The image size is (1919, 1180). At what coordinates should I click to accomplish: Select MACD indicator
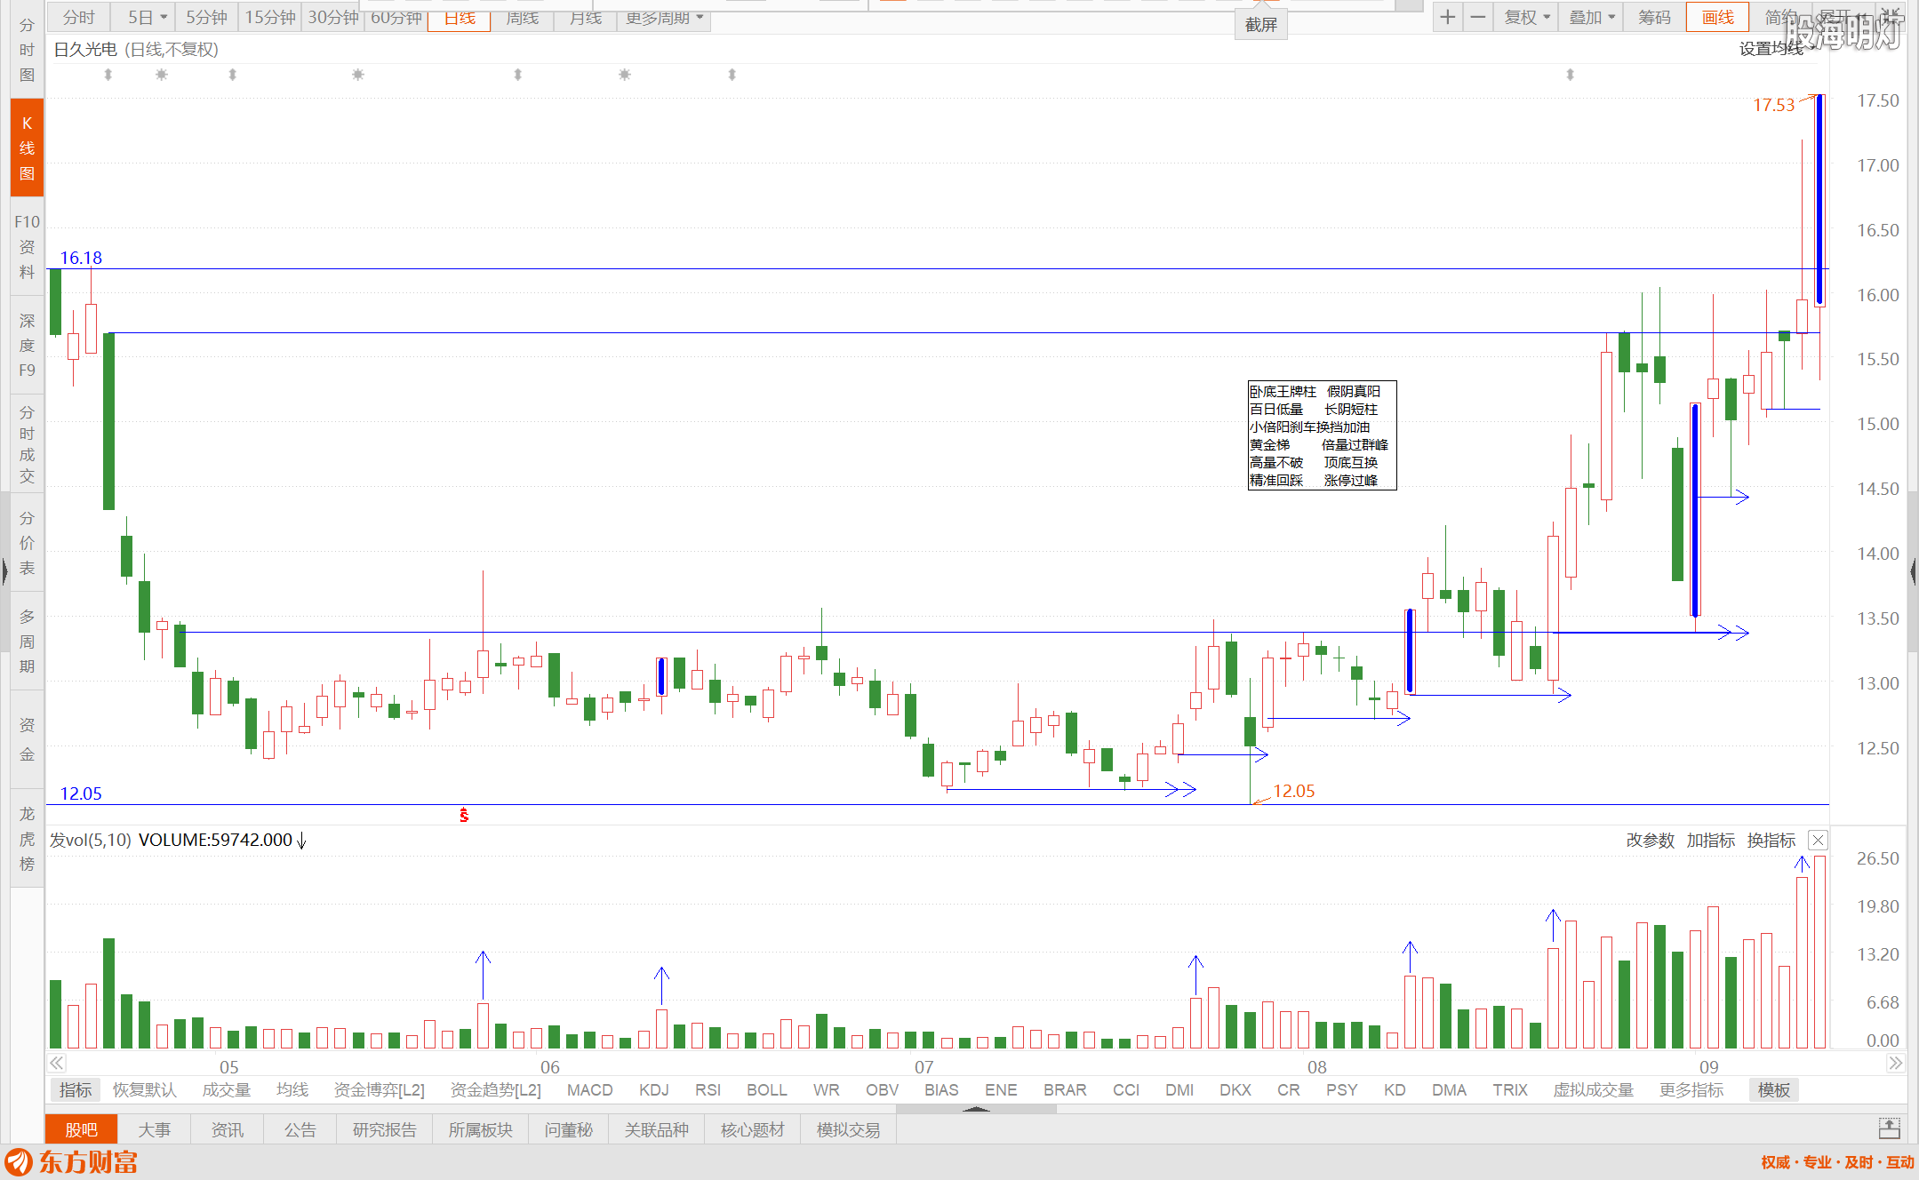(590, 1089)
